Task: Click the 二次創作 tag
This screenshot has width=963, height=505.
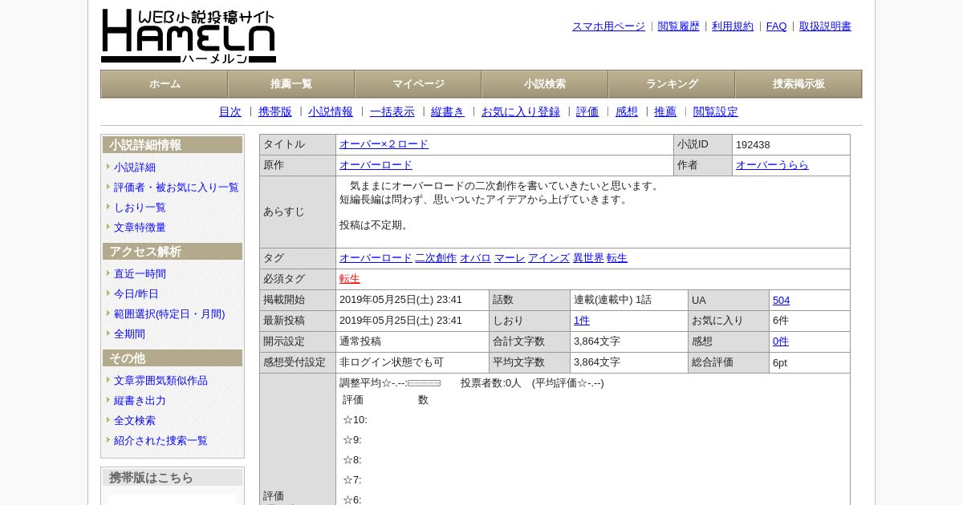Action: point(436,258)
